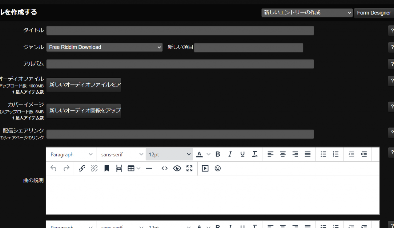
Task: Increase indent in description editor
Action: pyautogui.click(x=364, y=154)
